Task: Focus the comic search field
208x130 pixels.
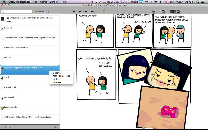Action: pyautogui.click(x=17, y=12)
